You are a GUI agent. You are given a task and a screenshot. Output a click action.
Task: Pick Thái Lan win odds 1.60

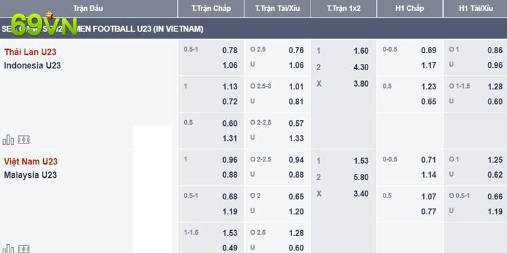(x=361, y=51)
